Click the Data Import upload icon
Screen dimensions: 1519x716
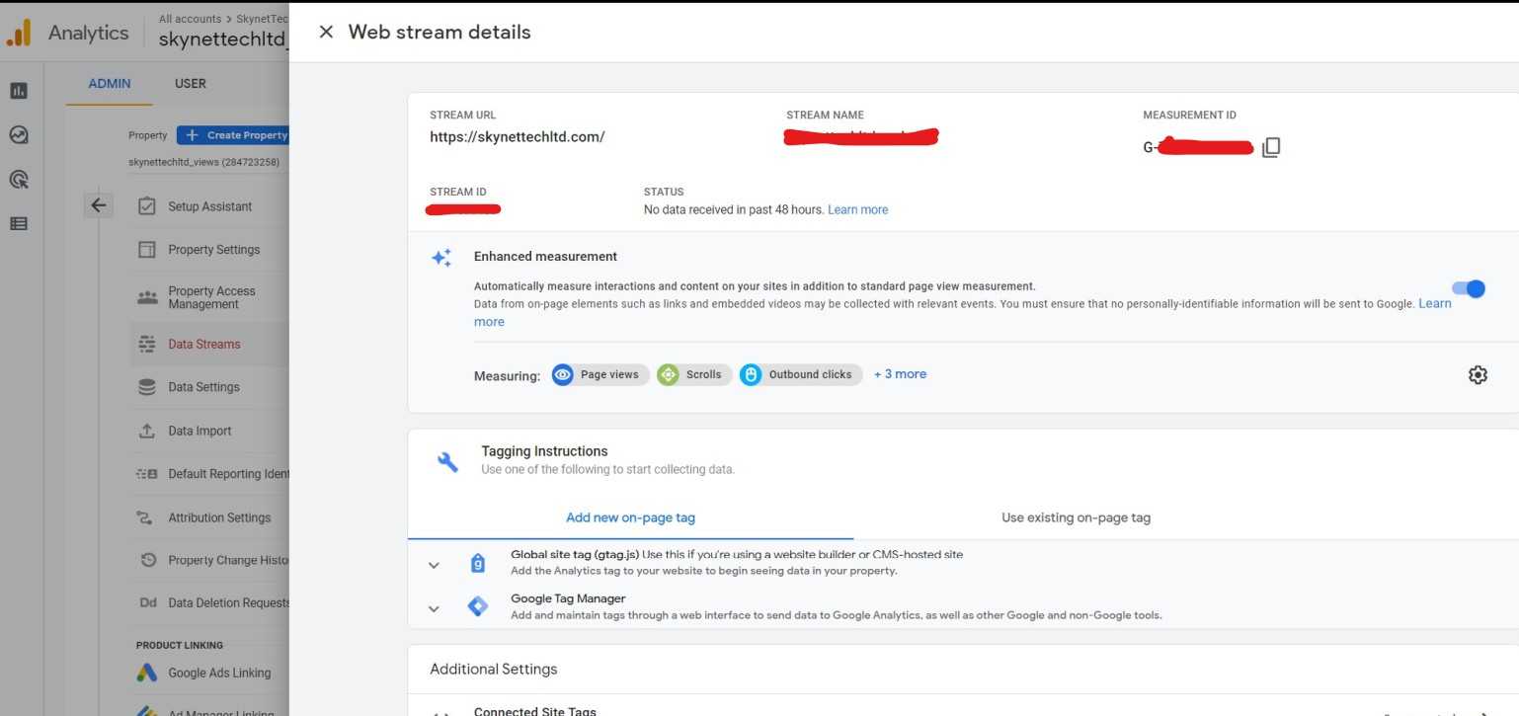147,431
